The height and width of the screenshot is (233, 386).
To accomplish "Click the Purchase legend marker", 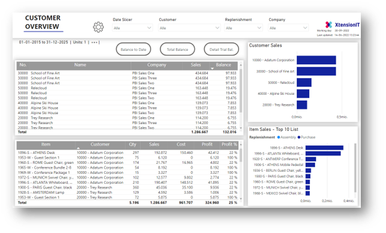I will (299, 138).
